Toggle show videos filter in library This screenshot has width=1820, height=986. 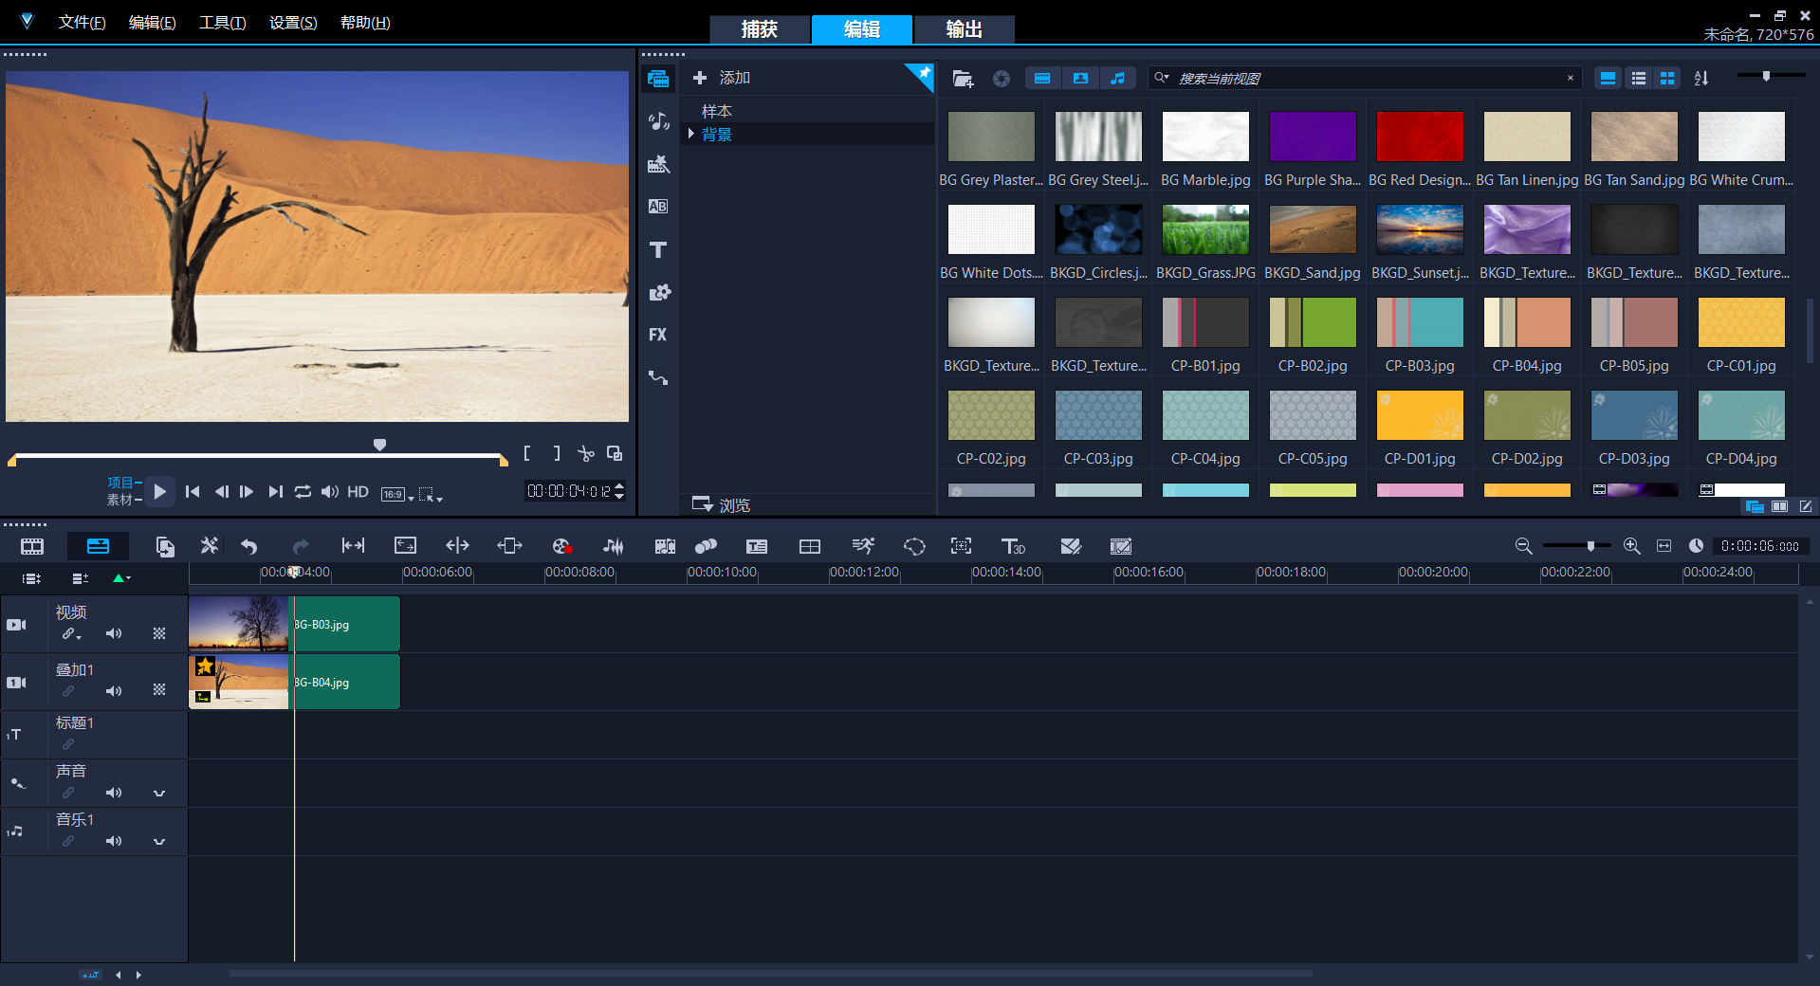pos(1042,79)
